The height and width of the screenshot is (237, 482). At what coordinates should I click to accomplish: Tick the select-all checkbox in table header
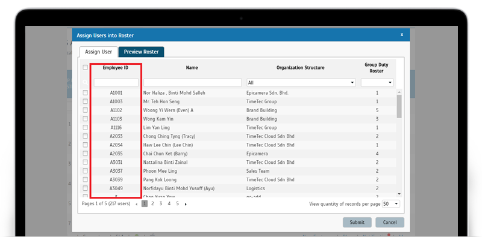click(x=85, y=67)
